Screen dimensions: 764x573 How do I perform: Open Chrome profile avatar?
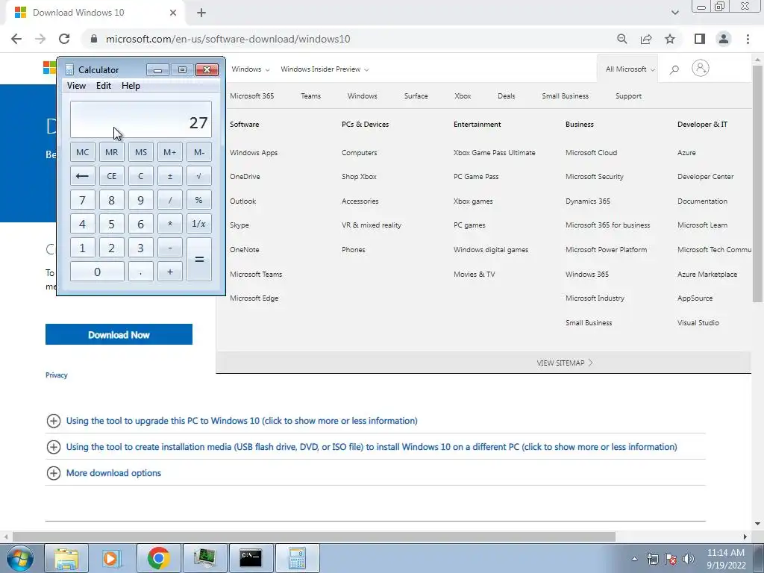(x=724, y=39)
